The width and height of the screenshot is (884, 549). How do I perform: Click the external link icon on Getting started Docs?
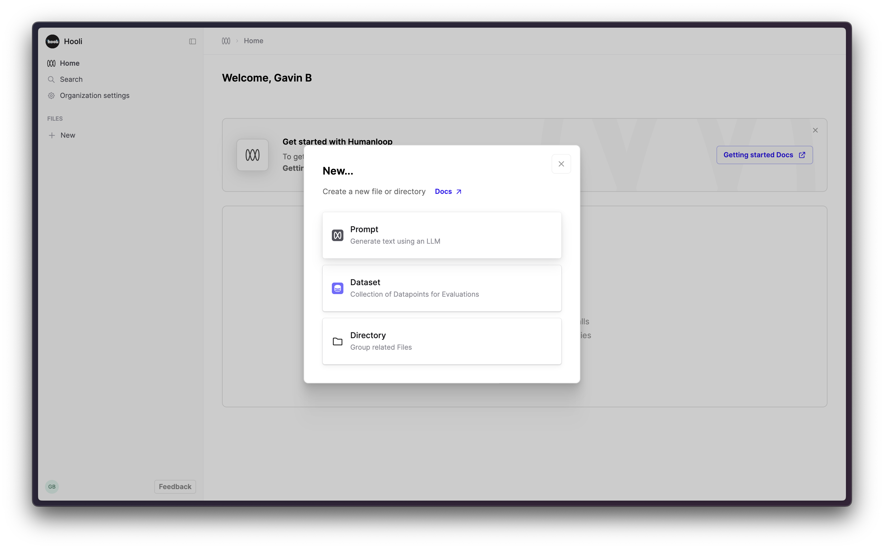802,155
